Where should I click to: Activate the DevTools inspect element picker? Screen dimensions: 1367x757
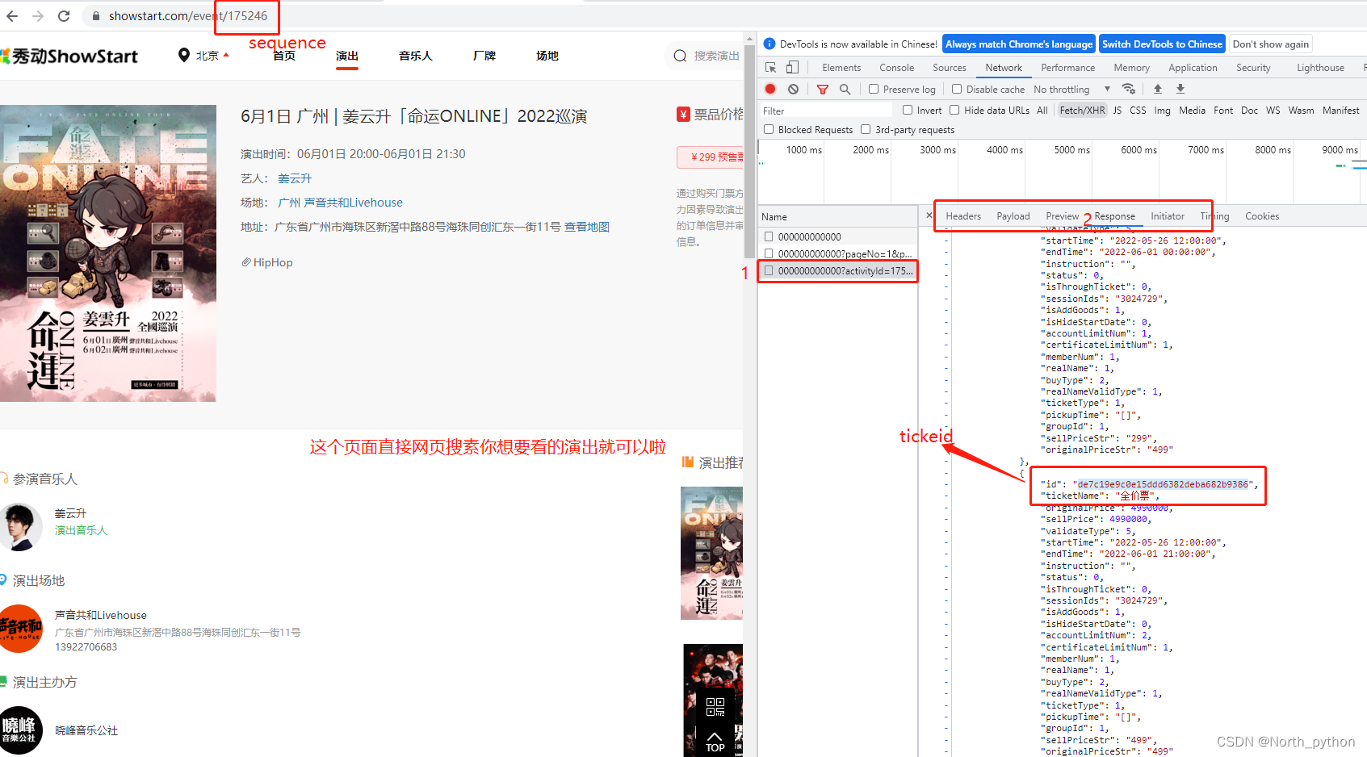(x=770, y=67)
